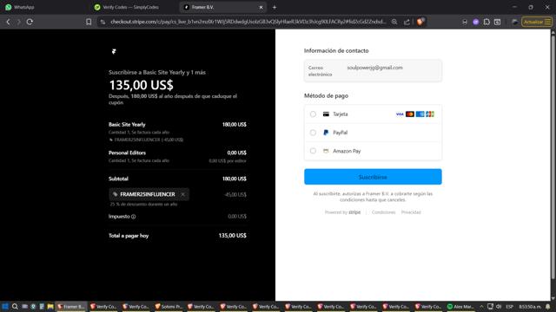Click the purple extension icon in toolbar

476,22
